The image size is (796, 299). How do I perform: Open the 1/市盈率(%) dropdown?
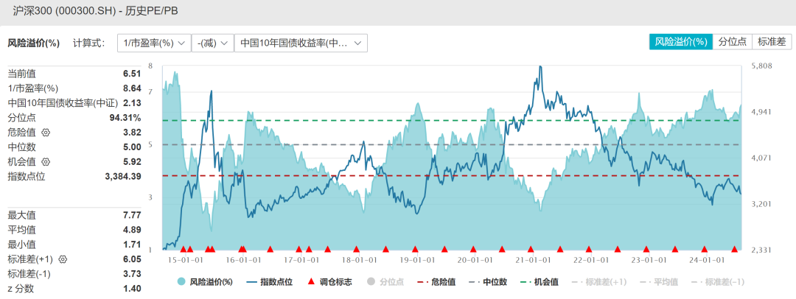154,43
